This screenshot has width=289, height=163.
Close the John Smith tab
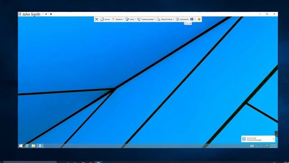46,14
